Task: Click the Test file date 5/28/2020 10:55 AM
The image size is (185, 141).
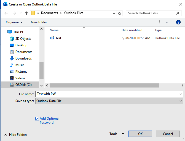Action: pos(136,38)
